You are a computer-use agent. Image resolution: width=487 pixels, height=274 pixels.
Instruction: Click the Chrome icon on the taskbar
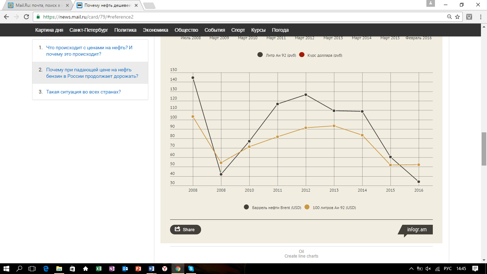[178, 269]
